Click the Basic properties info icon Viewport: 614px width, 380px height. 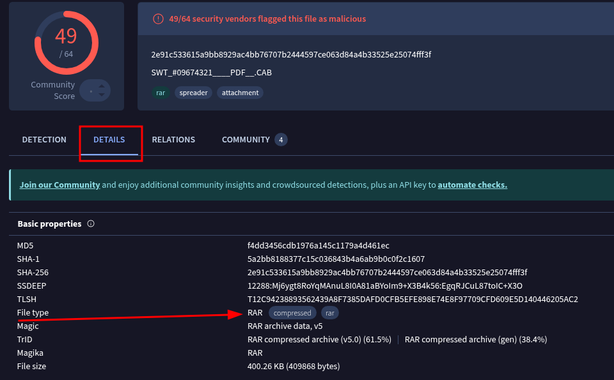[x=91, y=224]
